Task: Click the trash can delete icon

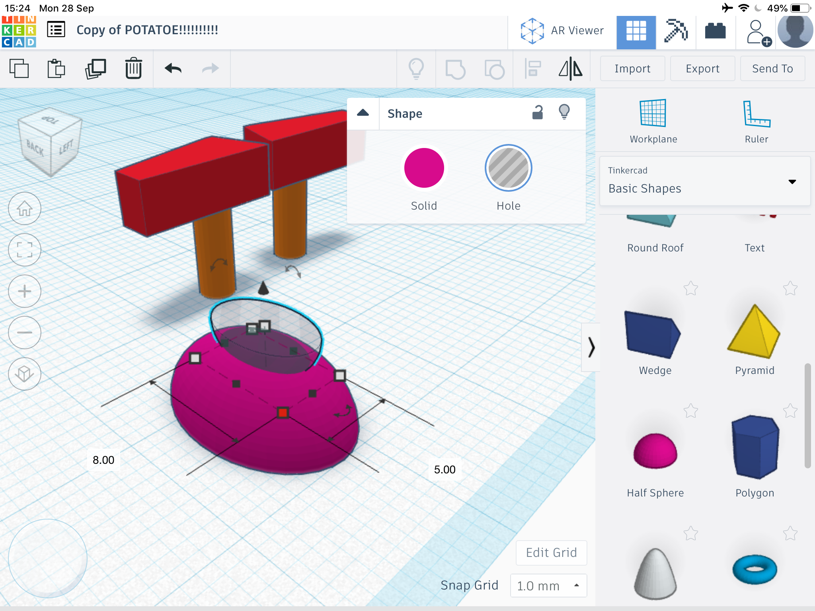Action: (x=133, y=68)
